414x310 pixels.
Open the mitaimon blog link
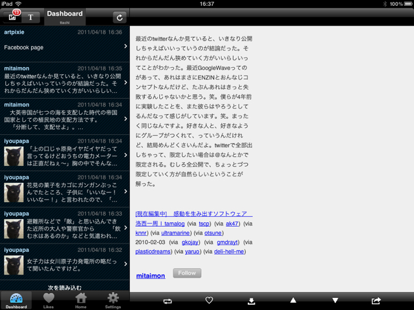pos(150,276)
